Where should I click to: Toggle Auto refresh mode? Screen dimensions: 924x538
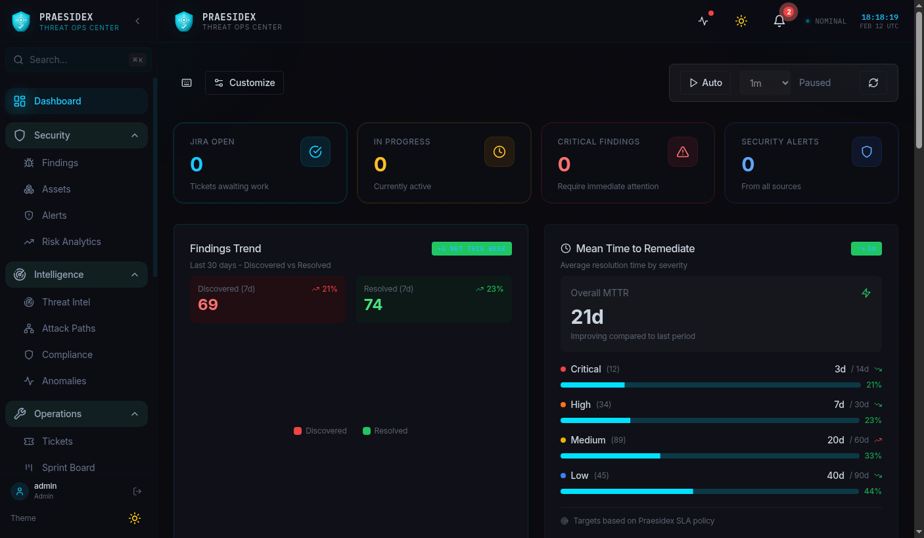(705, 82)
